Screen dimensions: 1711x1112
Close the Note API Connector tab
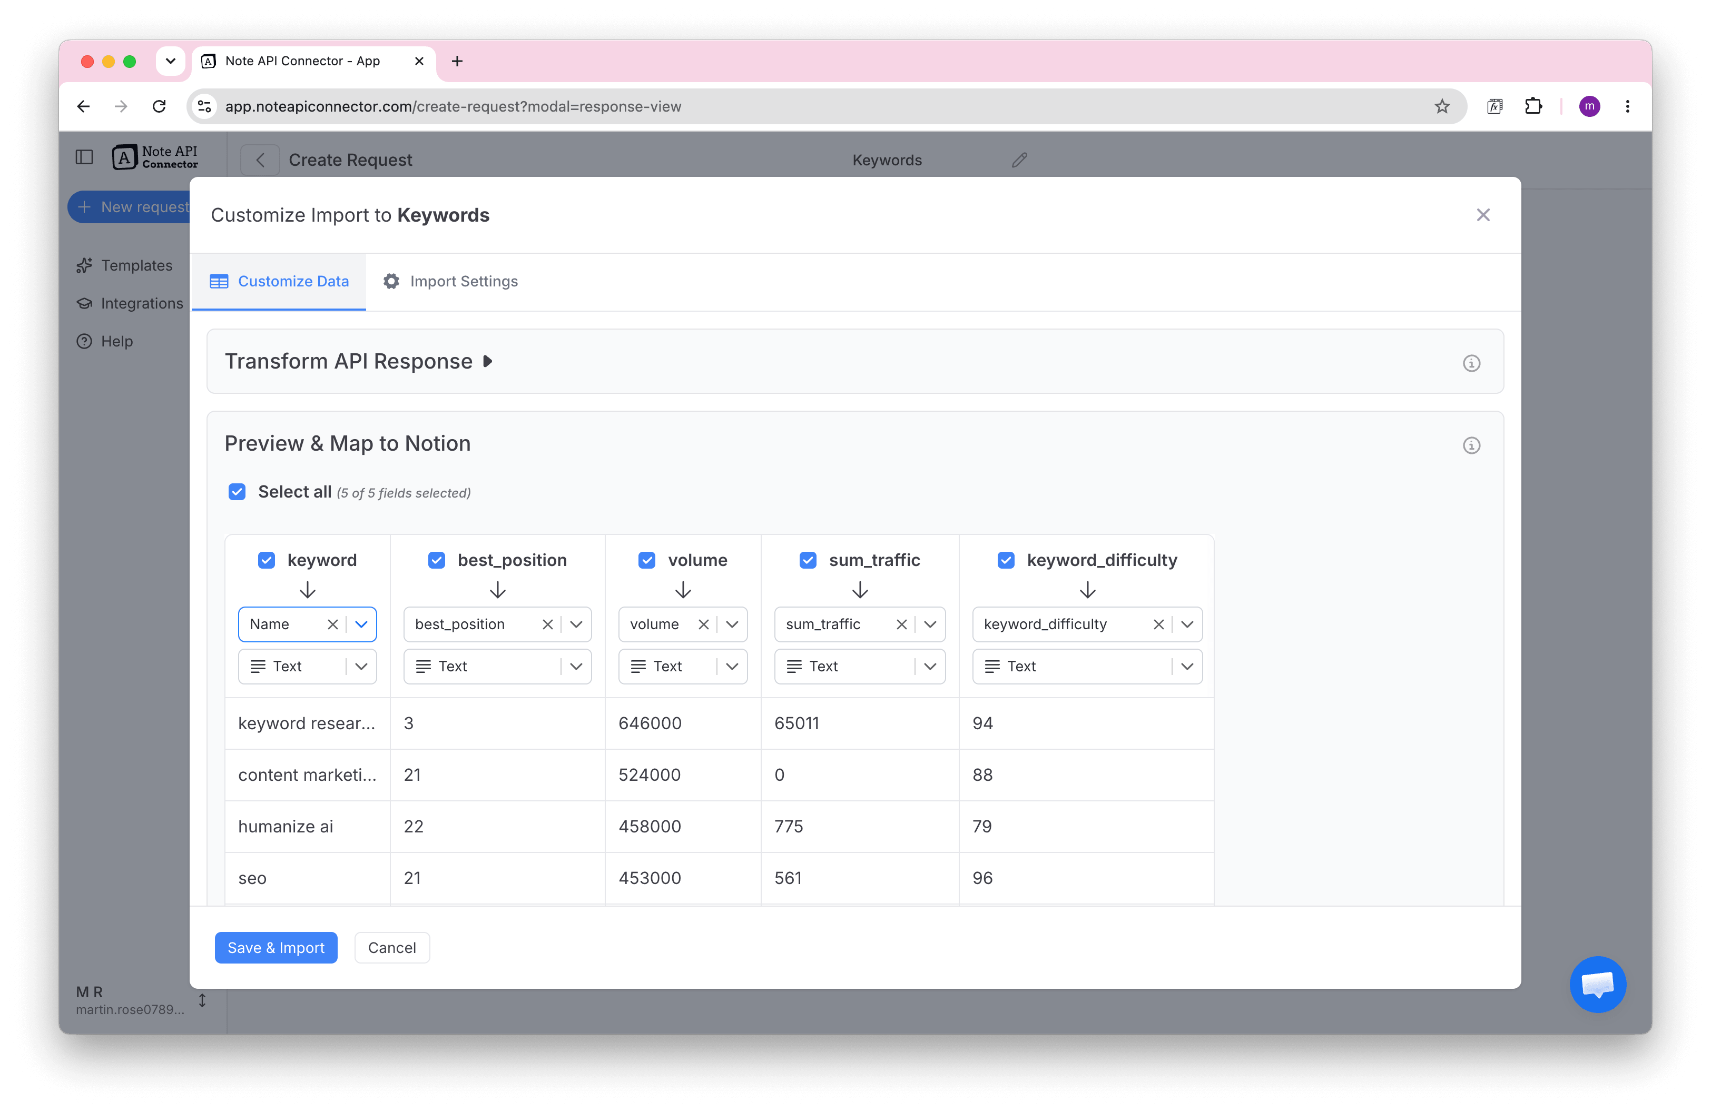point(419,61)
